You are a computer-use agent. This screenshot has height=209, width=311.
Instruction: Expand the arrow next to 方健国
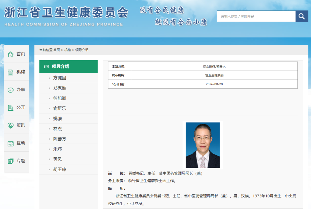point(50,78)
